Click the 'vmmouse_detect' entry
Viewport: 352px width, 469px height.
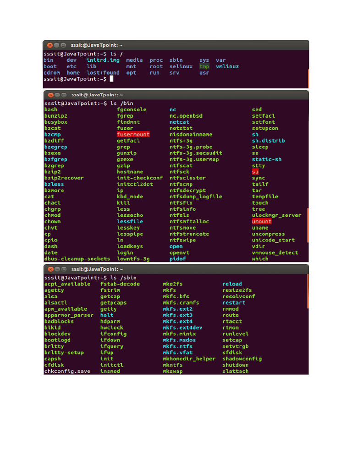(x=275, y=252)
